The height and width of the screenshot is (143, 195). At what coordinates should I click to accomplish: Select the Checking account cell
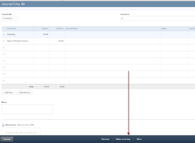coord(19,34)
